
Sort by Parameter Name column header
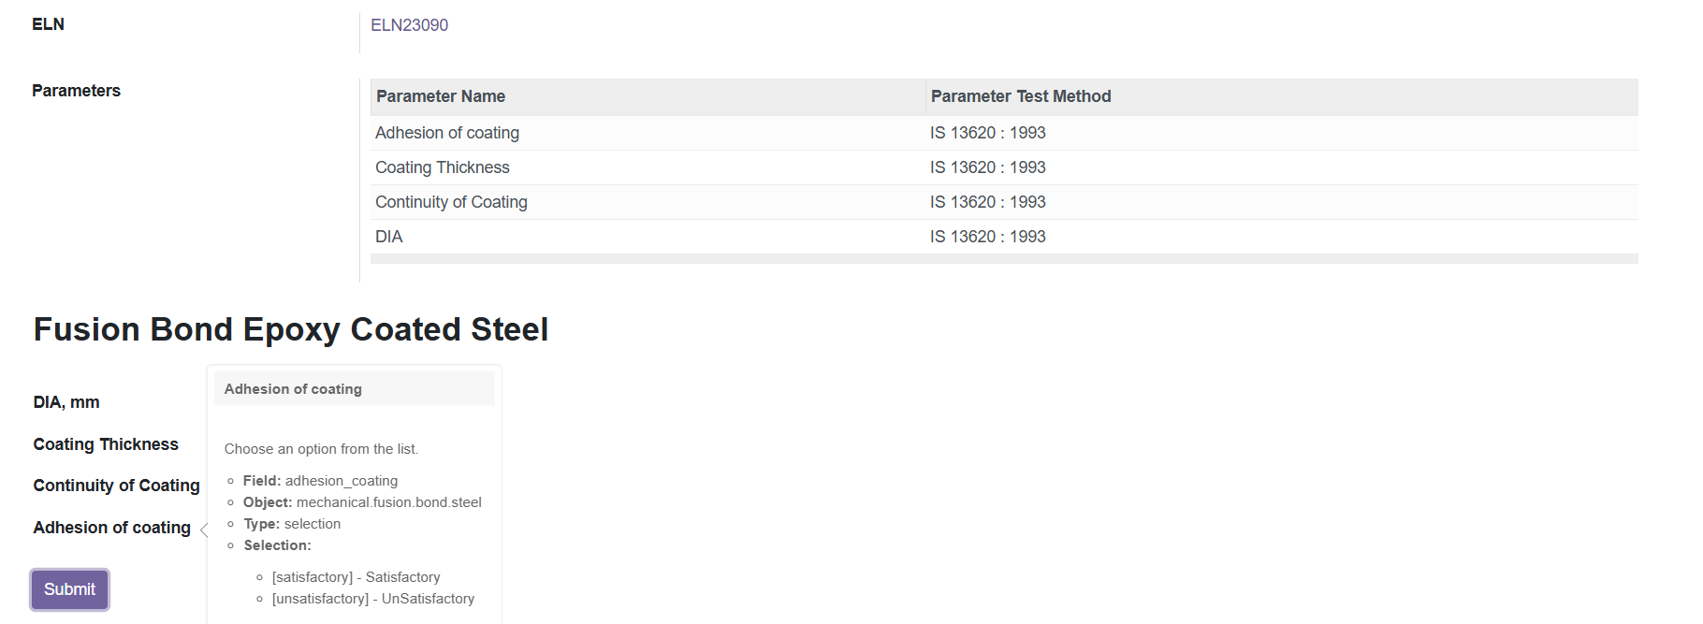click(441, 96)
